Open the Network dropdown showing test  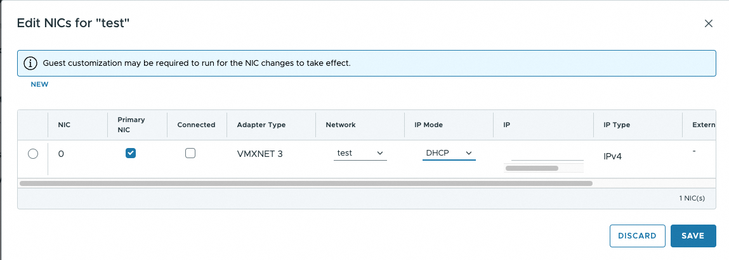pos(360,153)
